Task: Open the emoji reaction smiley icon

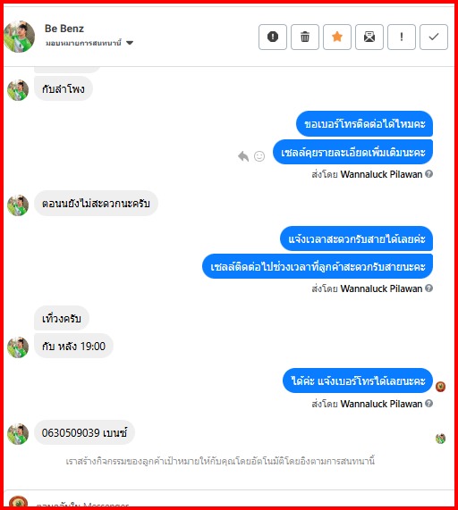Action: click(x=259, y=156)
